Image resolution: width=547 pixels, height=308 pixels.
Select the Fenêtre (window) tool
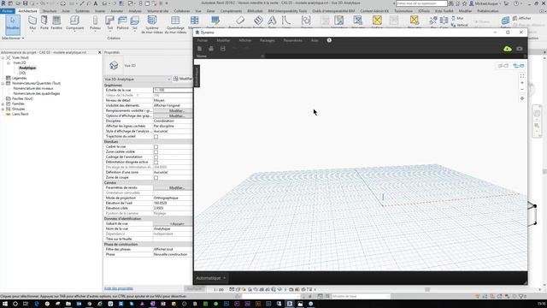[56, 23]
